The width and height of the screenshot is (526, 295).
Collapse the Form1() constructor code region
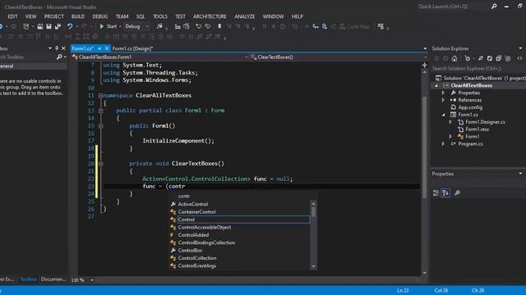pyautogui.click(x=100, y=126)
